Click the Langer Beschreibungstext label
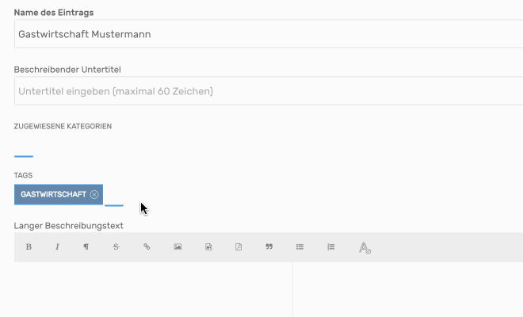 [x=68, y=226]
